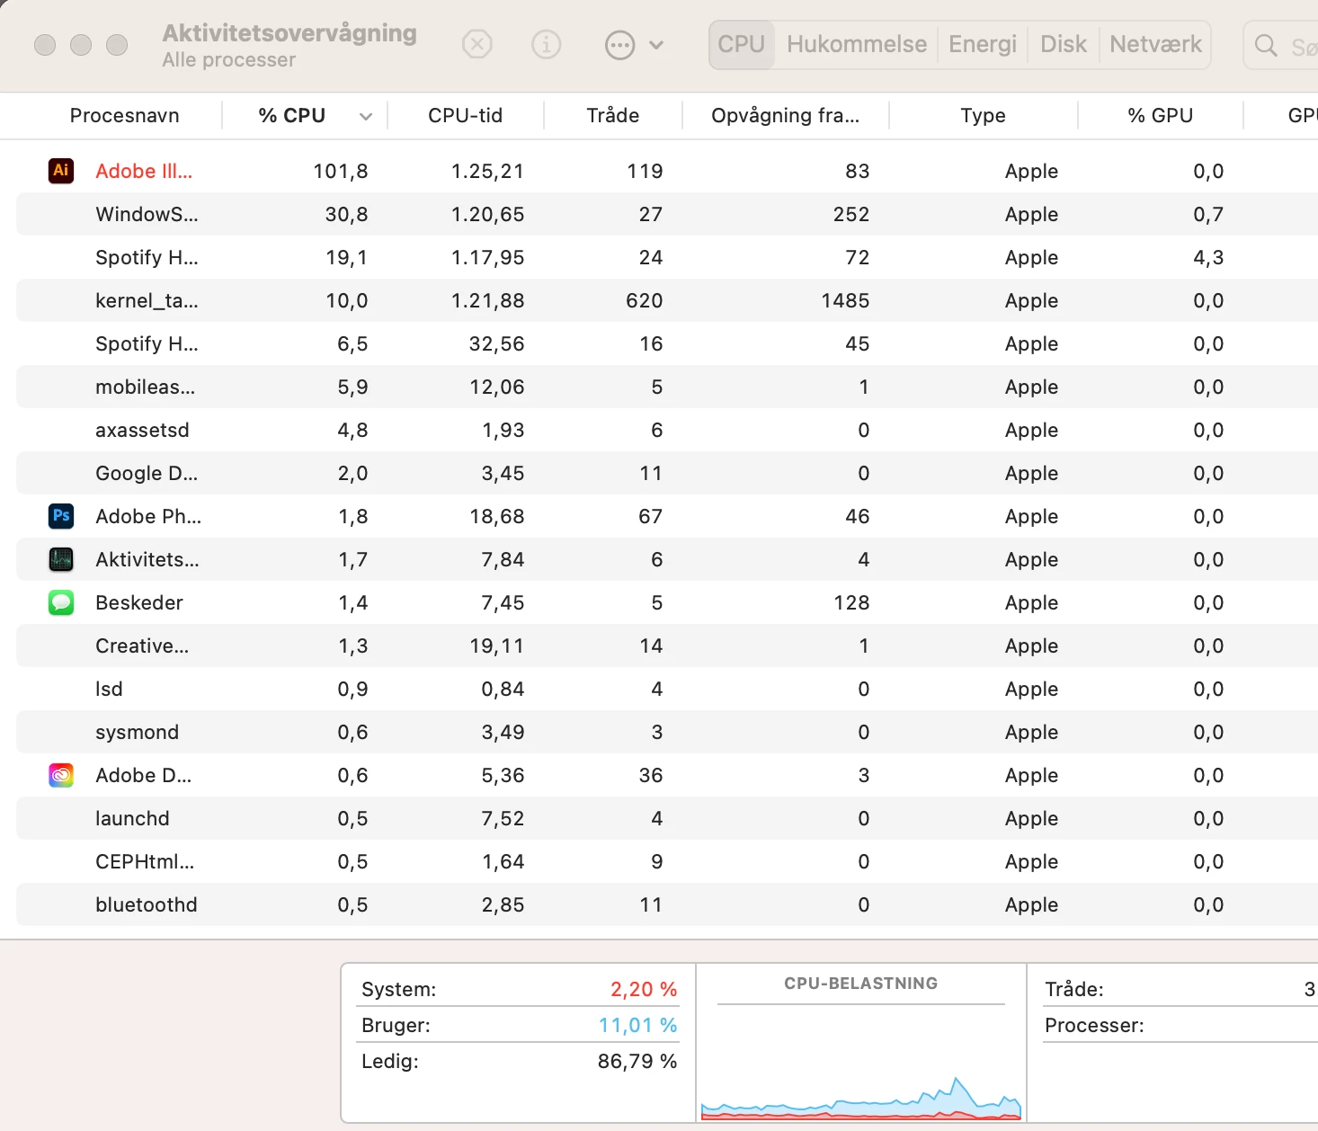This screenshot has height=1131, width=1318.
Task: Click the Adobe Photoshop Ps icon
Action: (61, 515)
